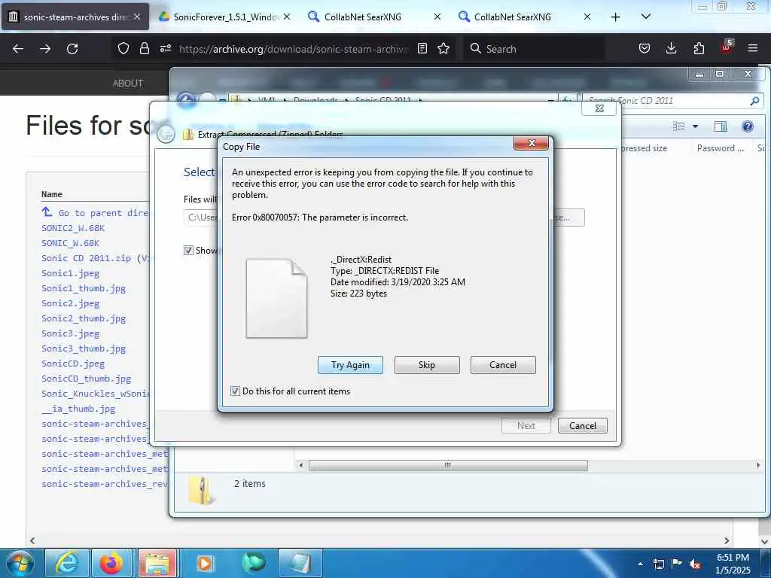Open Firefox tracking protection shield icon
Viewport: 771px width, 578px height.
point(123,48)
